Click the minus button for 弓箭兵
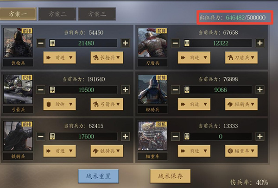 pos(41,90)
